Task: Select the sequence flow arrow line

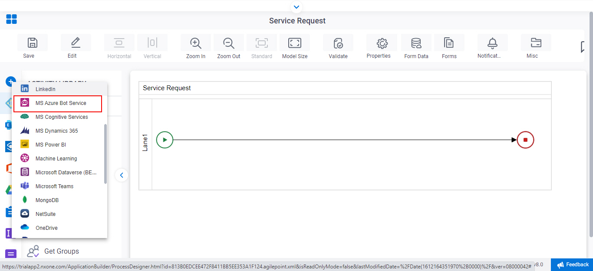Action: [x=345, y=140]
